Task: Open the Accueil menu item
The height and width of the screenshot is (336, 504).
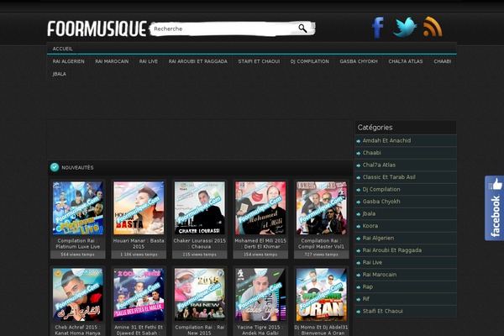Action: (63, 49)
